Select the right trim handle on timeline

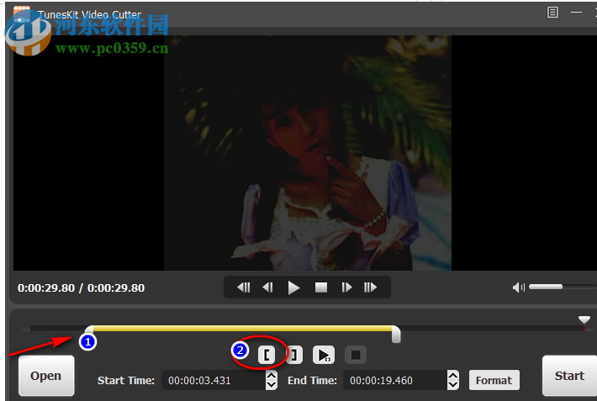pyautogui.click(x=396, y=334)
